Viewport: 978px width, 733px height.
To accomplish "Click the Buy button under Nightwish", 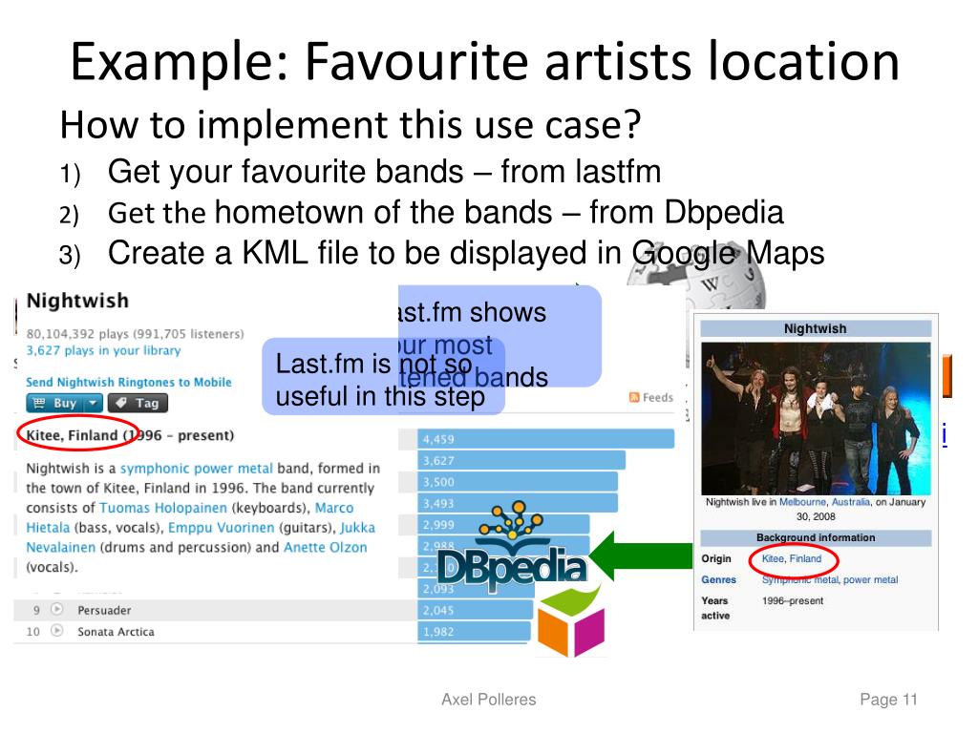I will point(55,404).
